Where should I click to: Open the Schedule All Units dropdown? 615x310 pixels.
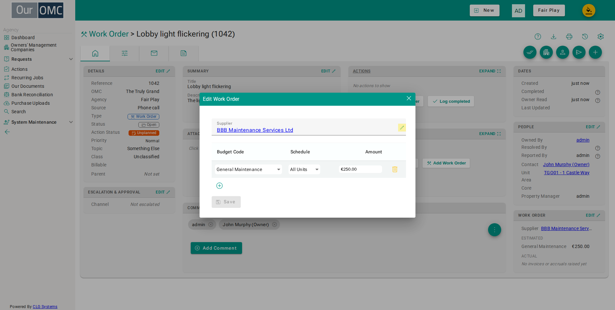[x=304, y=169]
